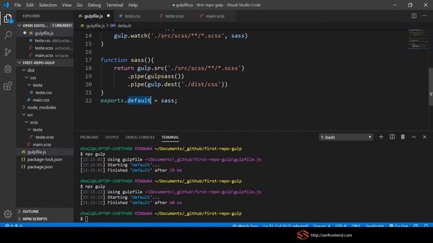433x243 pixels.
Task: Show the Problems panel tab
Action: tap(89, 137)
